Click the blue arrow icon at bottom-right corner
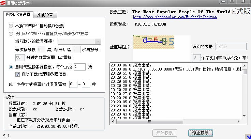 (248, 136)
